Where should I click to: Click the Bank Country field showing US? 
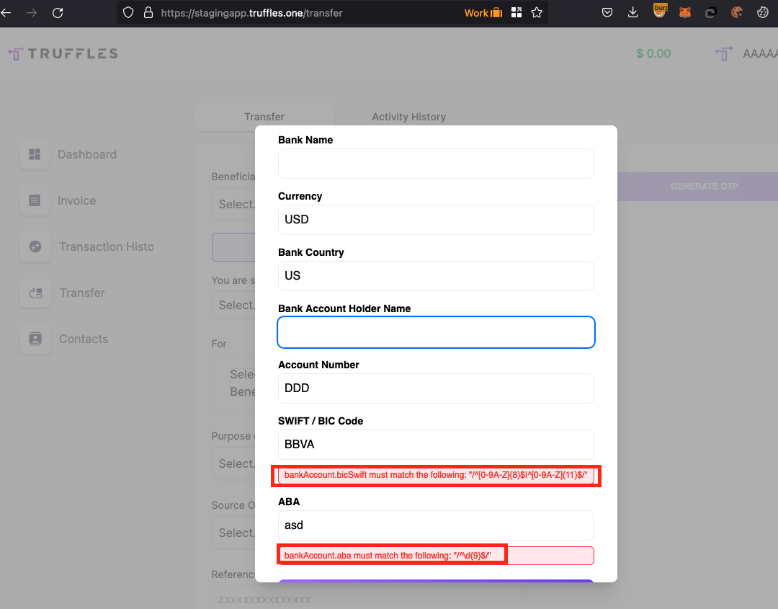coord(436,276)
